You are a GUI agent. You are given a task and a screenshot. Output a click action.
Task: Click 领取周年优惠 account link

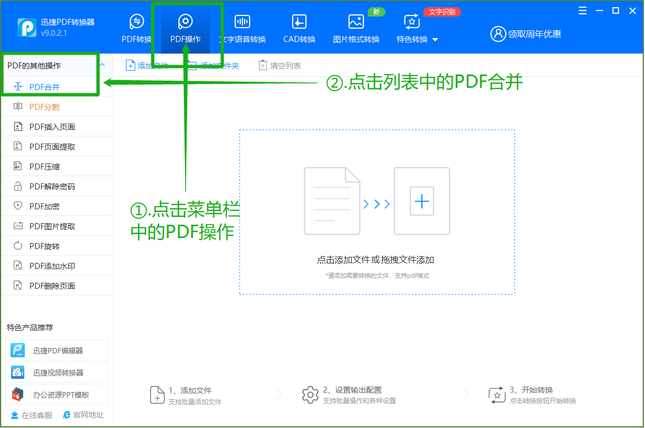[526, 34]
